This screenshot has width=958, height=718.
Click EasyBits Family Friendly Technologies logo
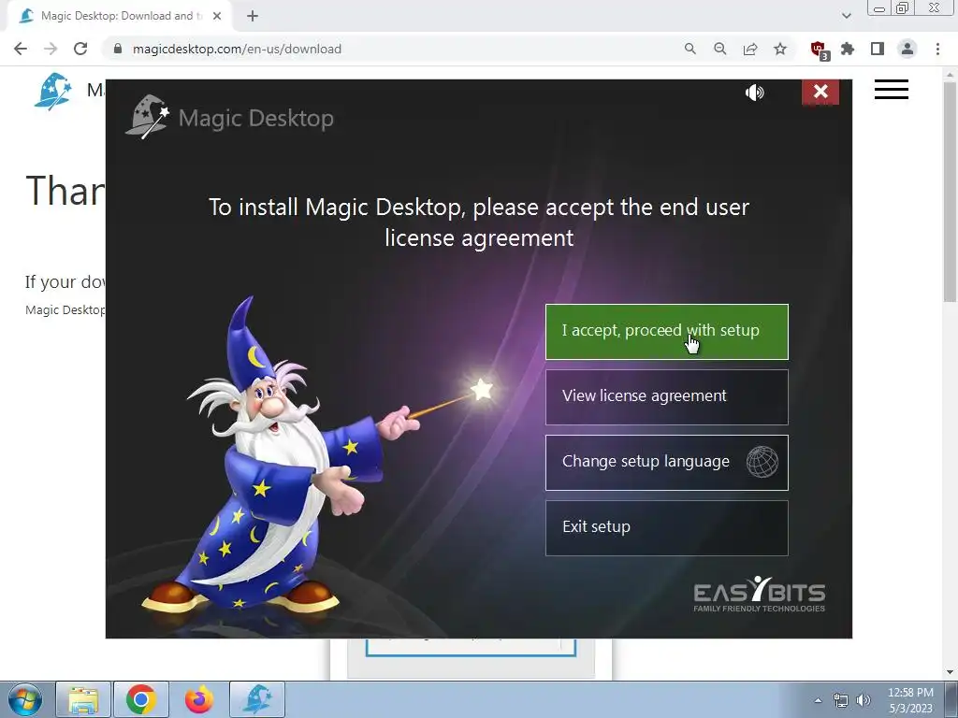(760, 594)
